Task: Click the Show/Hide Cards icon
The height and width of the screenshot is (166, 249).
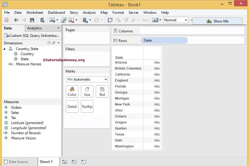Action: [155, 20]
